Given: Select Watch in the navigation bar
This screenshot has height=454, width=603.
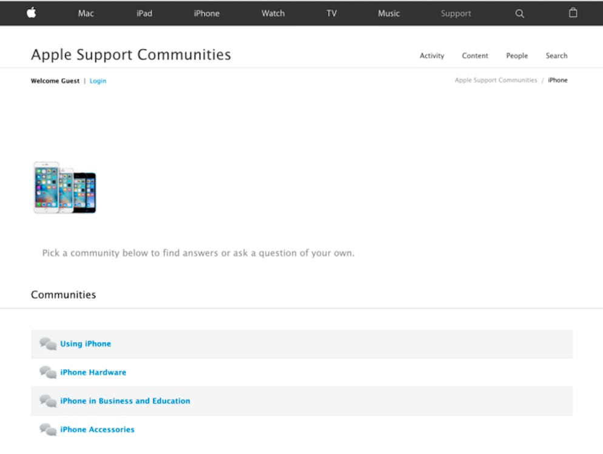Looking at the screenshot, I should click(x=273, y=13).
